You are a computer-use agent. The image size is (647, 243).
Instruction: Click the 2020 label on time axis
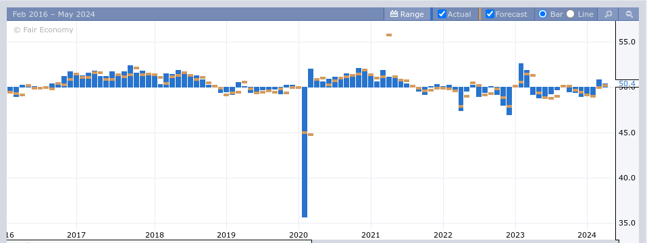pyautogui.click(x=299, y=235)
